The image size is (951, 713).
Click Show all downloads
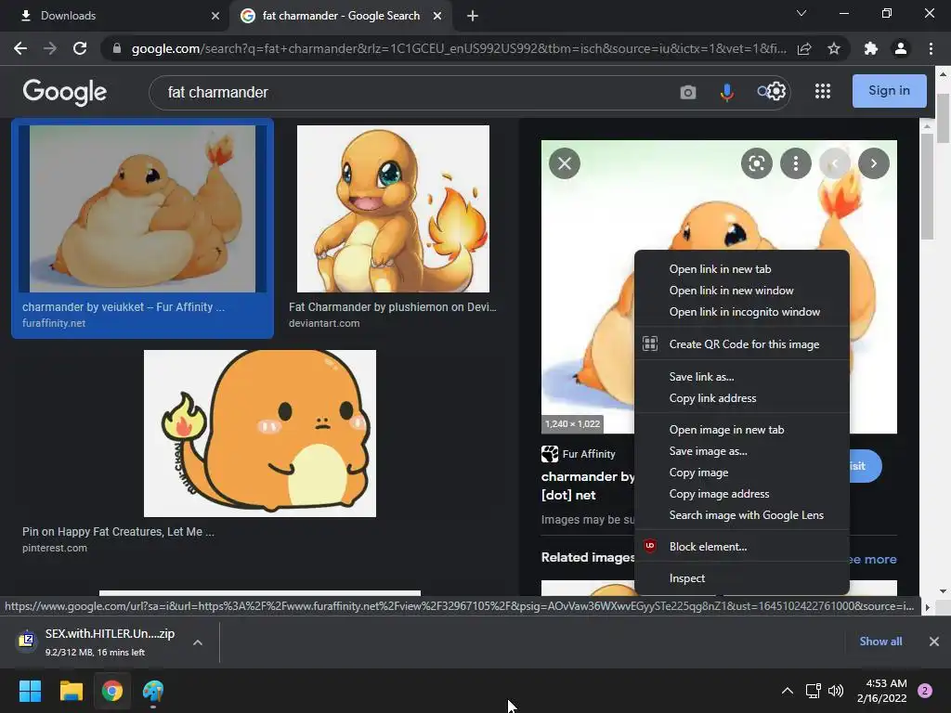[880, 642]
